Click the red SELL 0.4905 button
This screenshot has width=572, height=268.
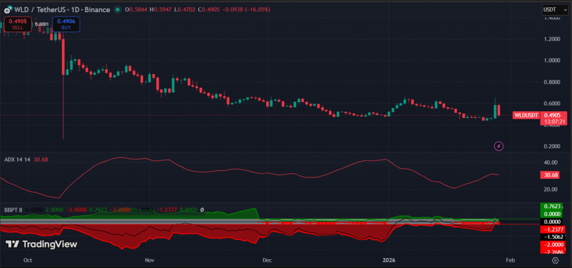tap(17, 25)
